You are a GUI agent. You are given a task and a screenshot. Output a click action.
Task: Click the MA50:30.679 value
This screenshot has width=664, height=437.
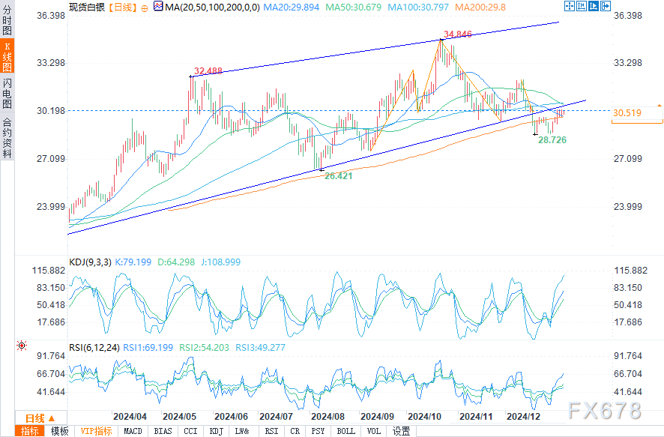pyautogui.click(x=353, y=7)
